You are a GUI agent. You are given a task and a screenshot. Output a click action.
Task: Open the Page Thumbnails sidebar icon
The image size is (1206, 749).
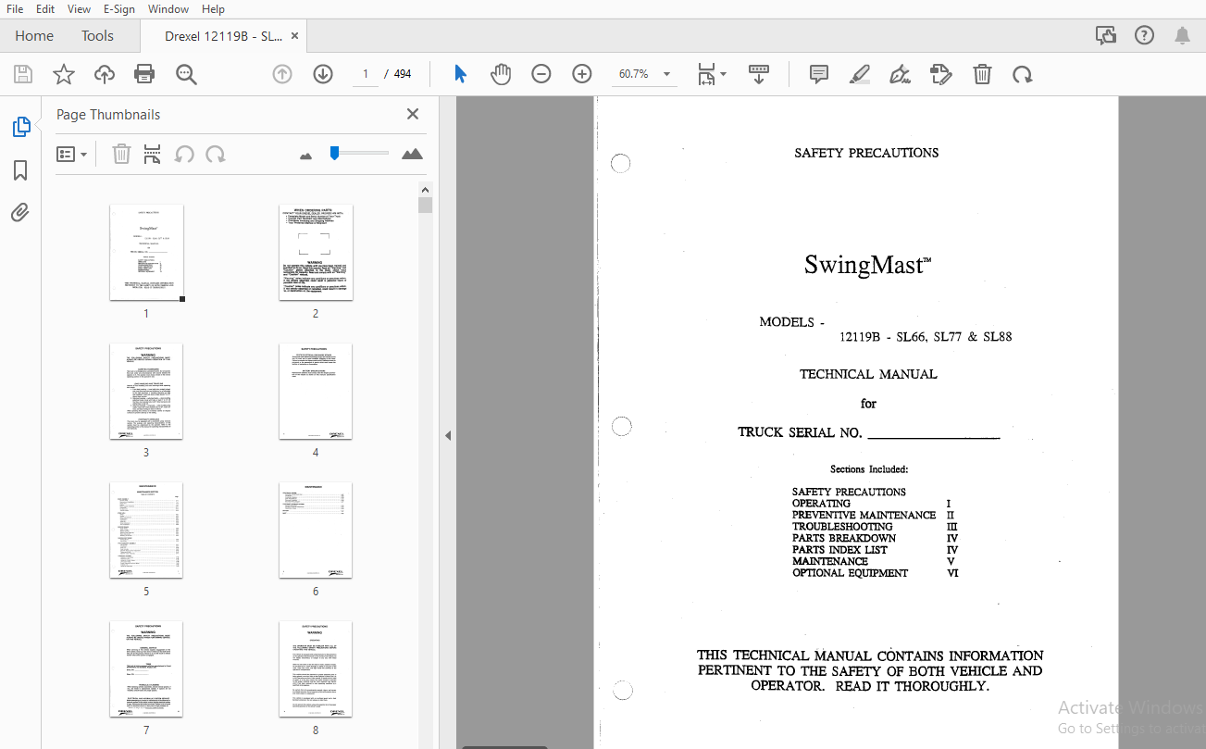click(x=20, y=127)
